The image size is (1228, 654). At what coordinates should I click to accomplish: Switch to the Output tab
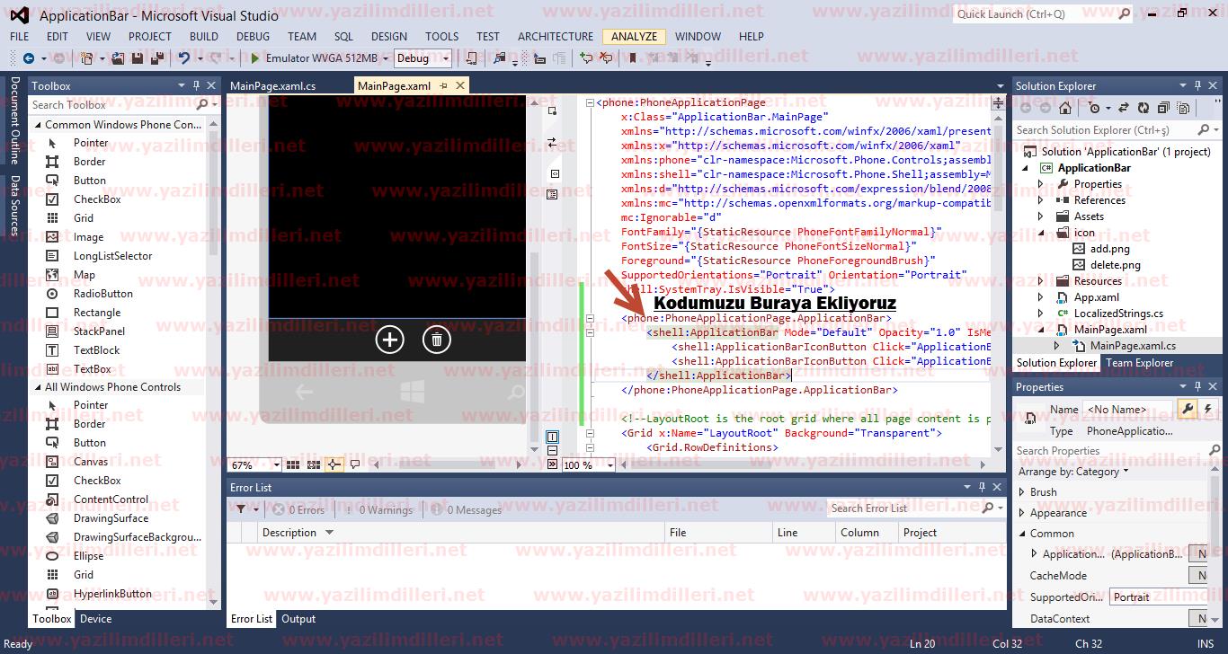[x=298, y=619]
